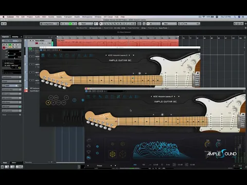The height and width of the screenshot is (185, 247).
Task: Select the yellow highlighted cube icon in the FX panel
Action: (x=113, y=154)
